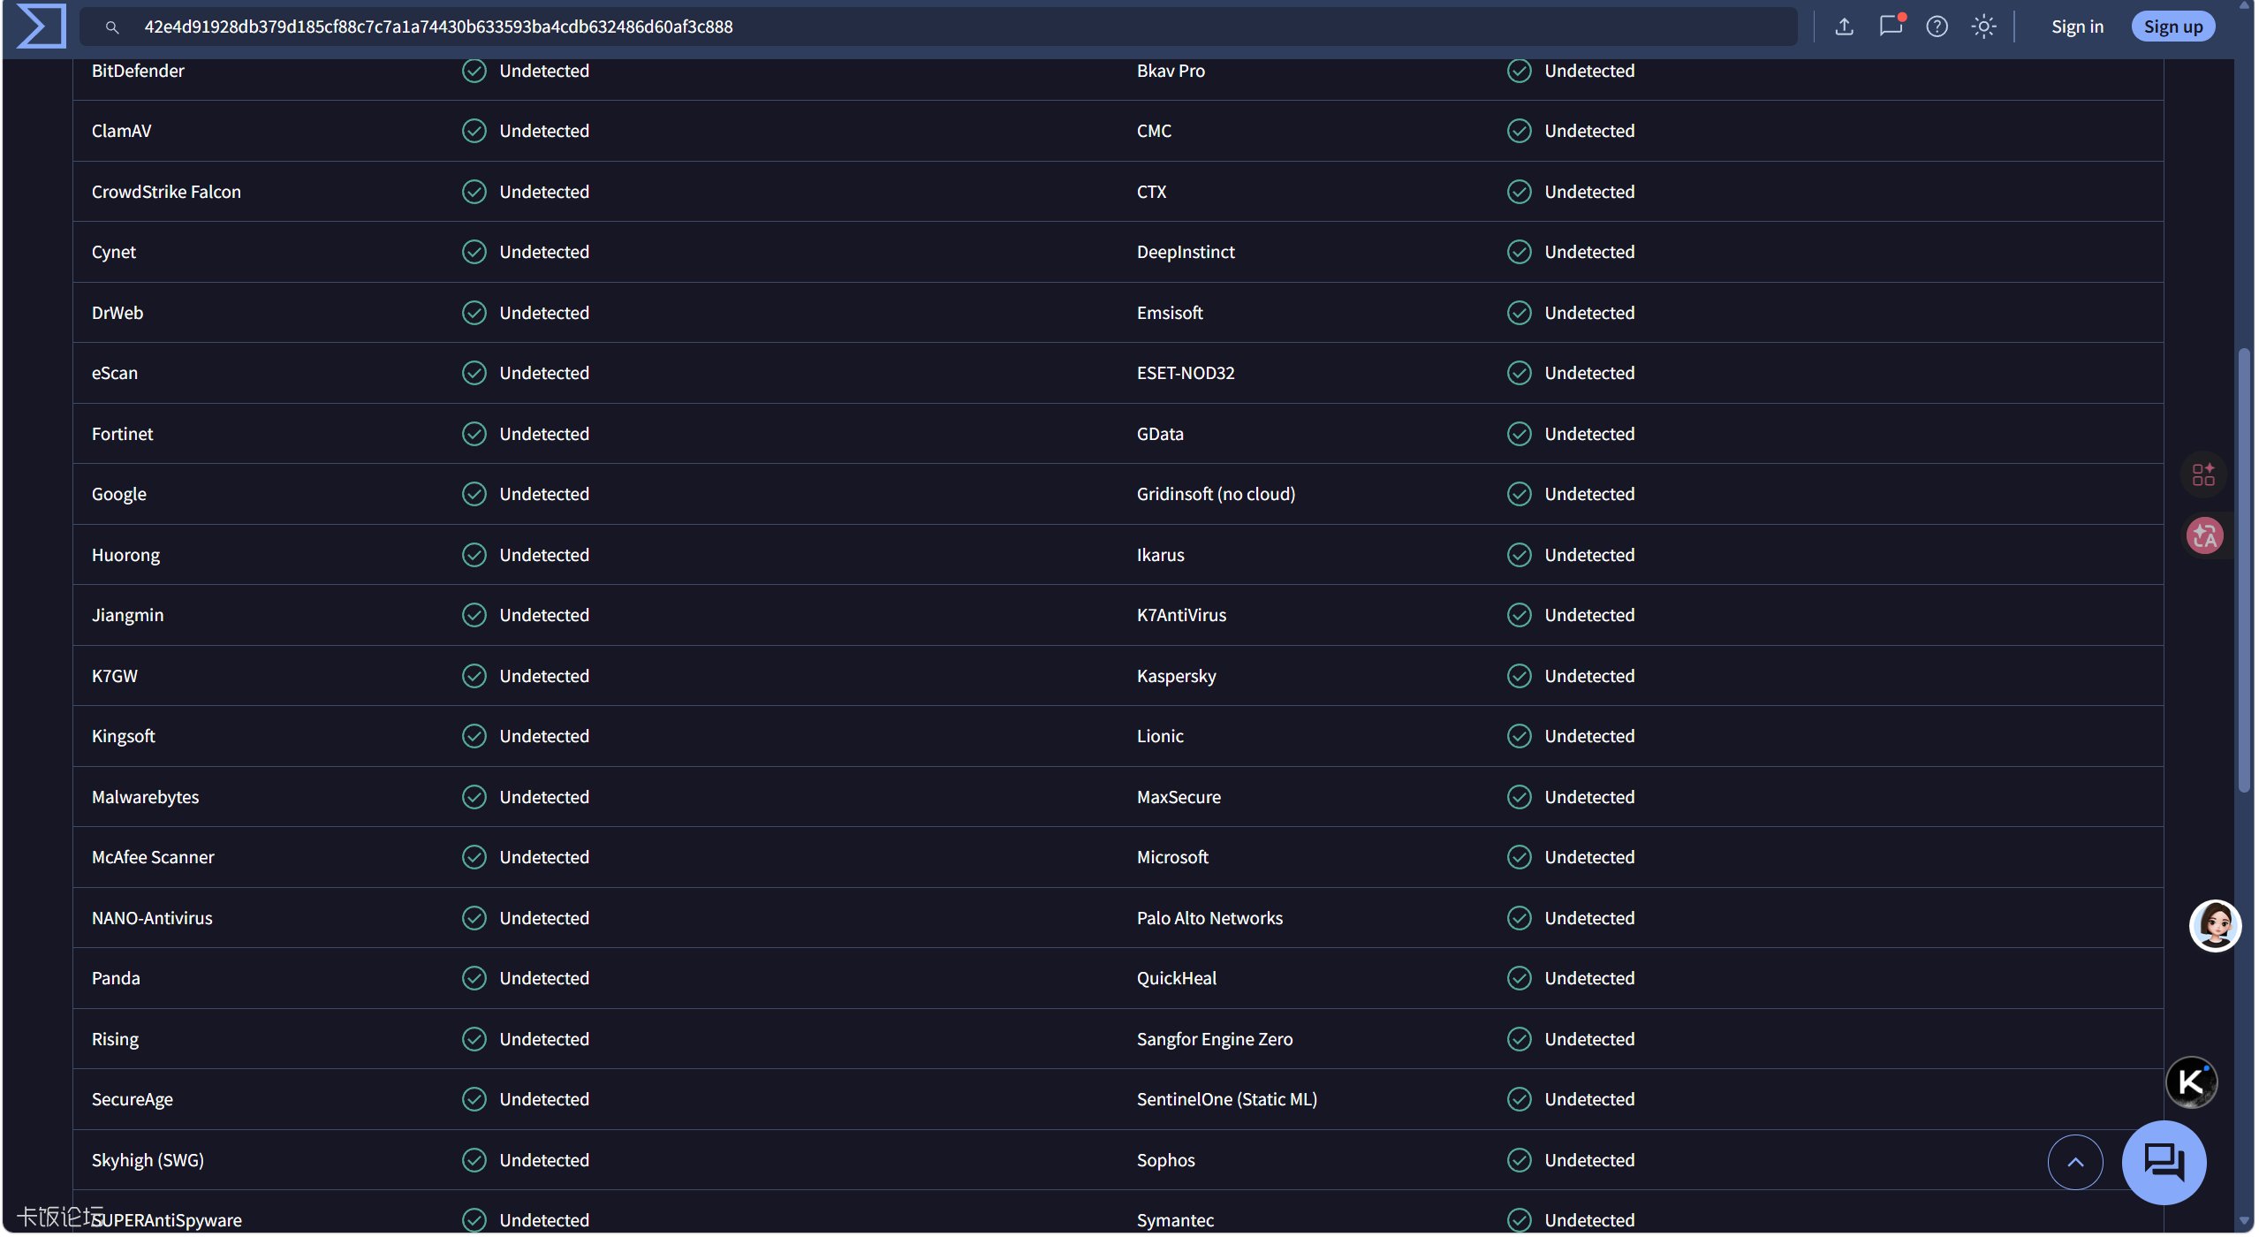Click the grid sparkle floating icon
The height and width of the screenshot is (1237, 2259).
(x=2203, y=475)
